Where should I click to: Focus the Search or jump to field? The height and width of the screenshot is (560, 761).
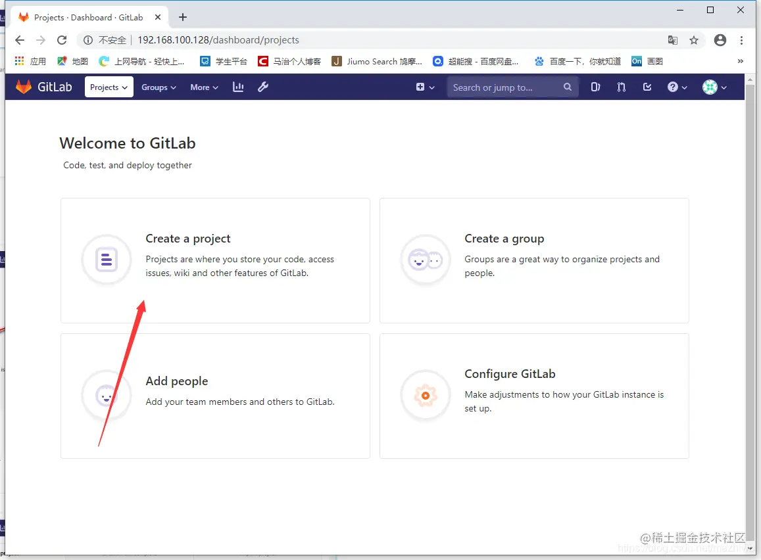coord(512,87)
